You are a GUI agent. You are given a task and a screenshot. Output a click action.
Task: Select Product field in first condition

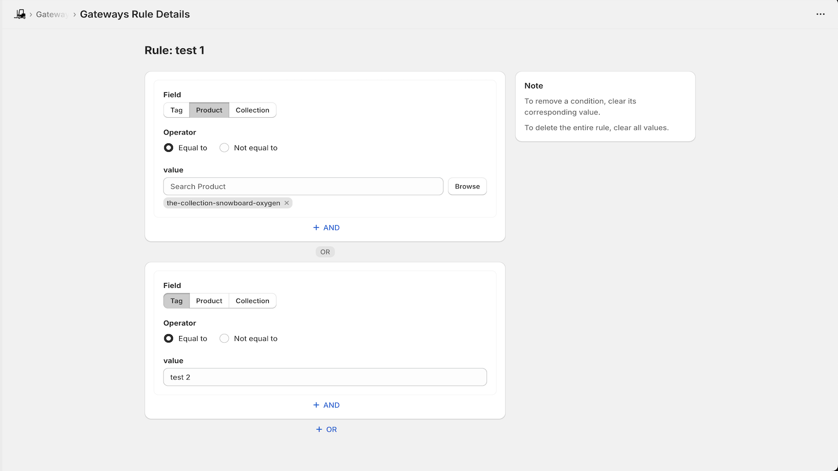point(209,110)
